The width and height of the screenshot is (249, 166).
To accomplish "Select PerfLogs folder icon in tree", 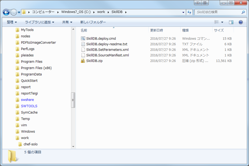I will (x=17, y=49).
